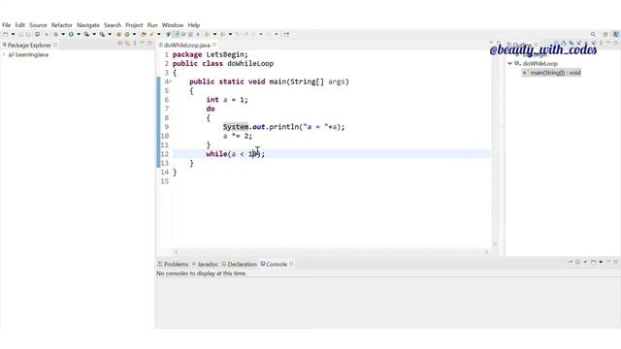Screen dimensions: 621x349
Task: Click the New file toolbar icon
Action: 6,35
